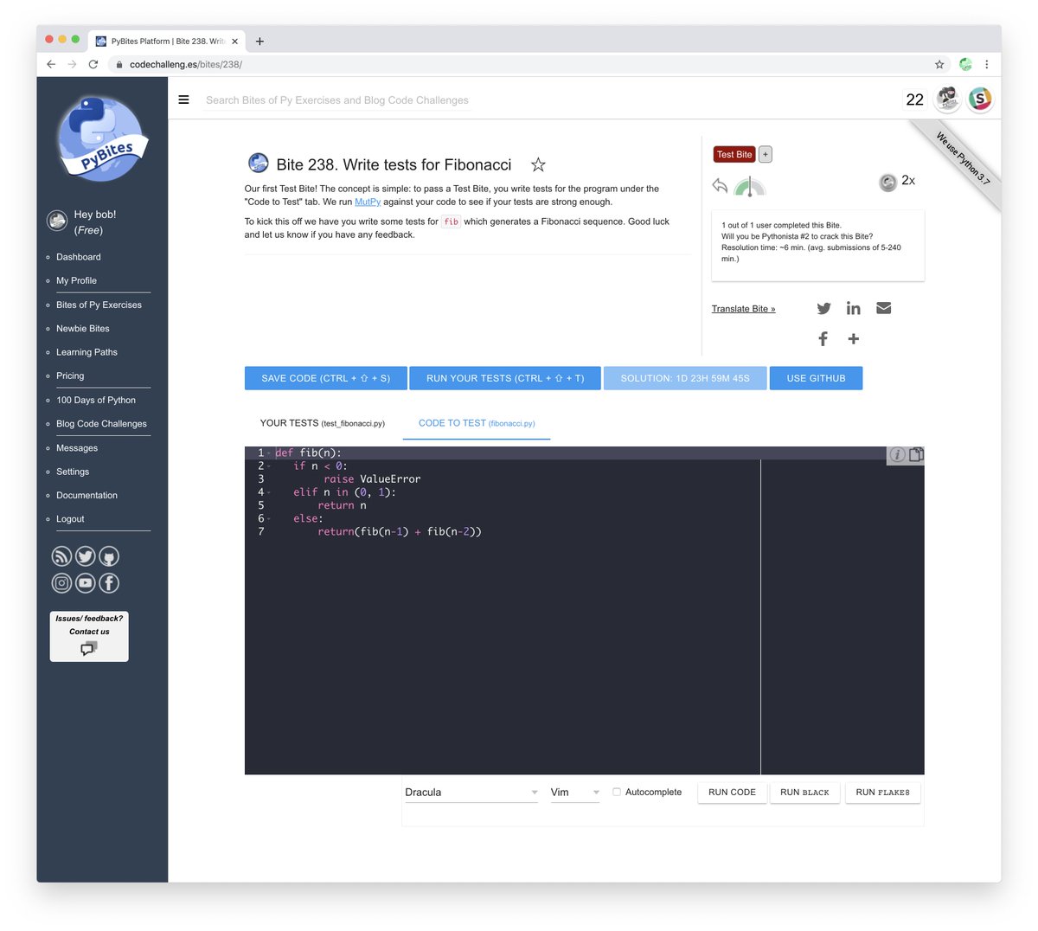The image size is (1038, 931).
Task: Click RUN YOUR TESTS button
Action: pyautogui.click(x=505, y=378)
